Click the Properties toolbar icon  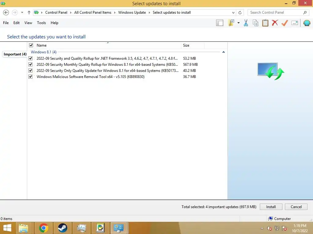295,23
